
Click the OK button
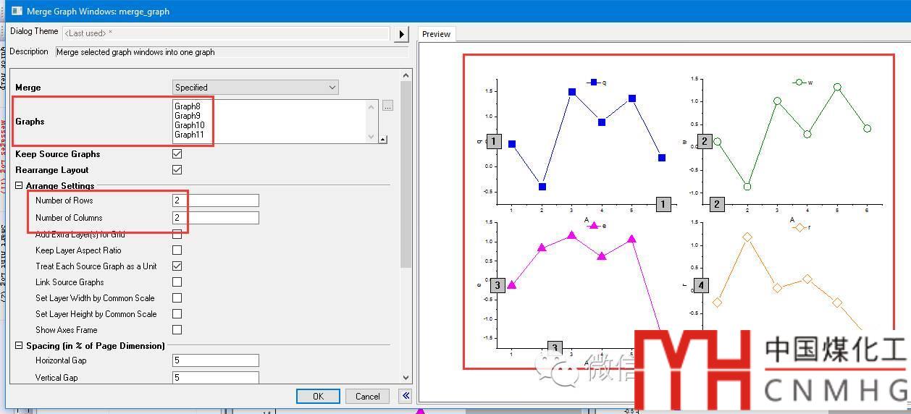pos(318,396)
